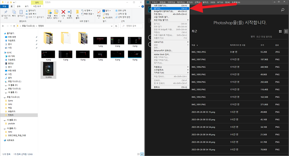Expand Export (내보내기) submenu in File menu

coord(170,42)
